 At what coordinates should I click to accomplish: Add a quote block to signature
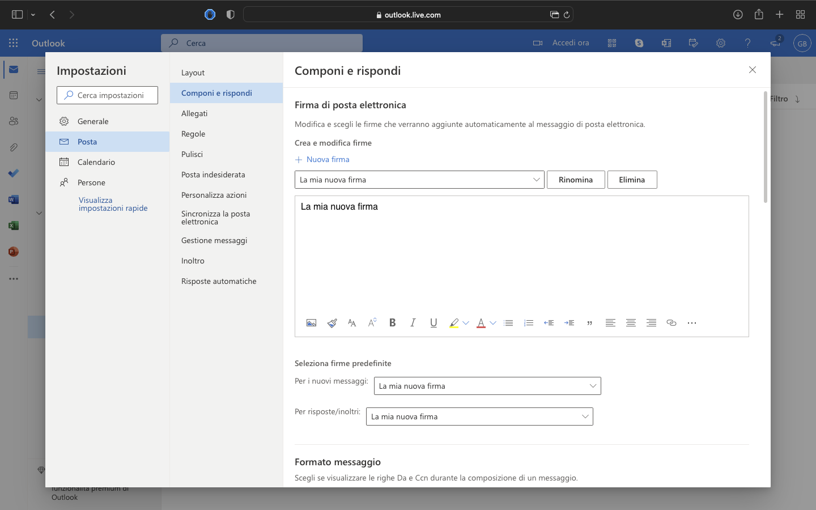click(x=590, y=323)
